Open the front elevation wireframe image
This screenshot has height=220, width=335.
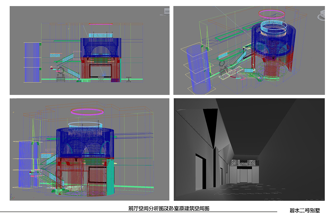[x=90, y=51]
